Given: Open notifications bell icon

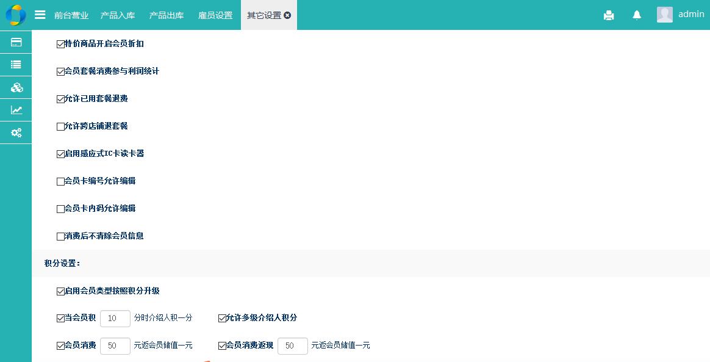Looking at the screenshot, I should (x=637, y=15).
